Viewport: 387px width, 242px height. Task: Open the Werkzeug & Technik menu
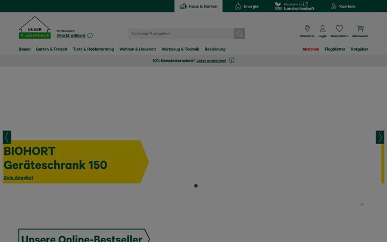click(x=181, y=49)
